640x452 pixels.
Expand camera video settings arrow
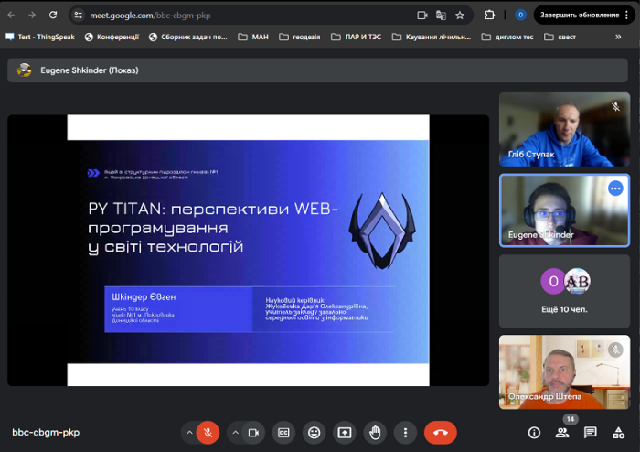click(235, 432)
